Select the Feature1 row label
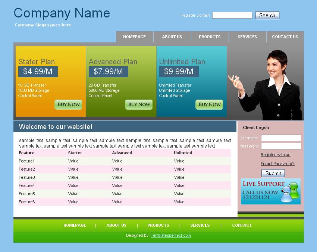The height and width of the screenshot is (252, 317). pyautogui.click(x=26, y=161)
